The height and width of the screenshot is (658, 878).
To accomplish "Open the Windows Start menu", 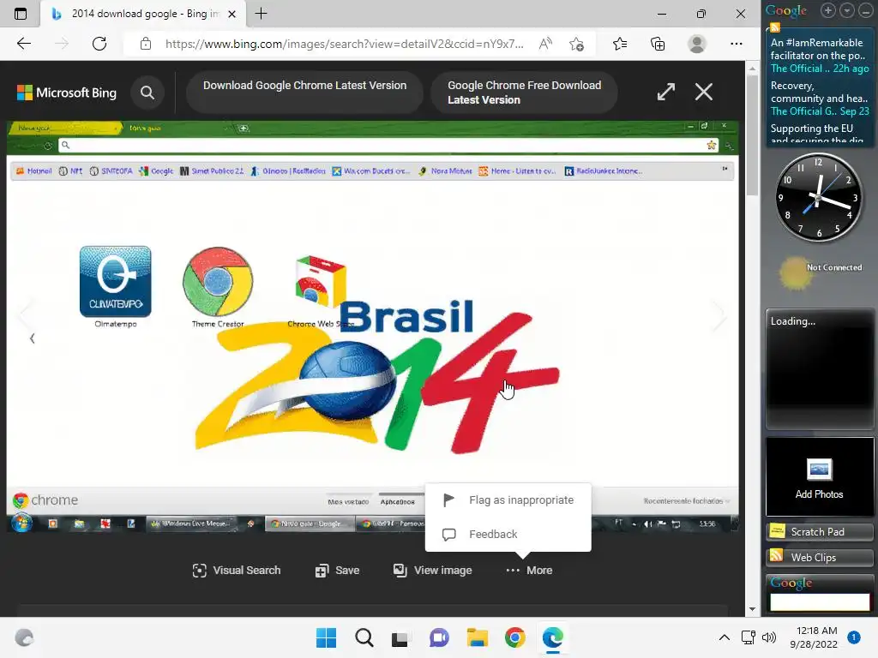I will tap(327, 637).
